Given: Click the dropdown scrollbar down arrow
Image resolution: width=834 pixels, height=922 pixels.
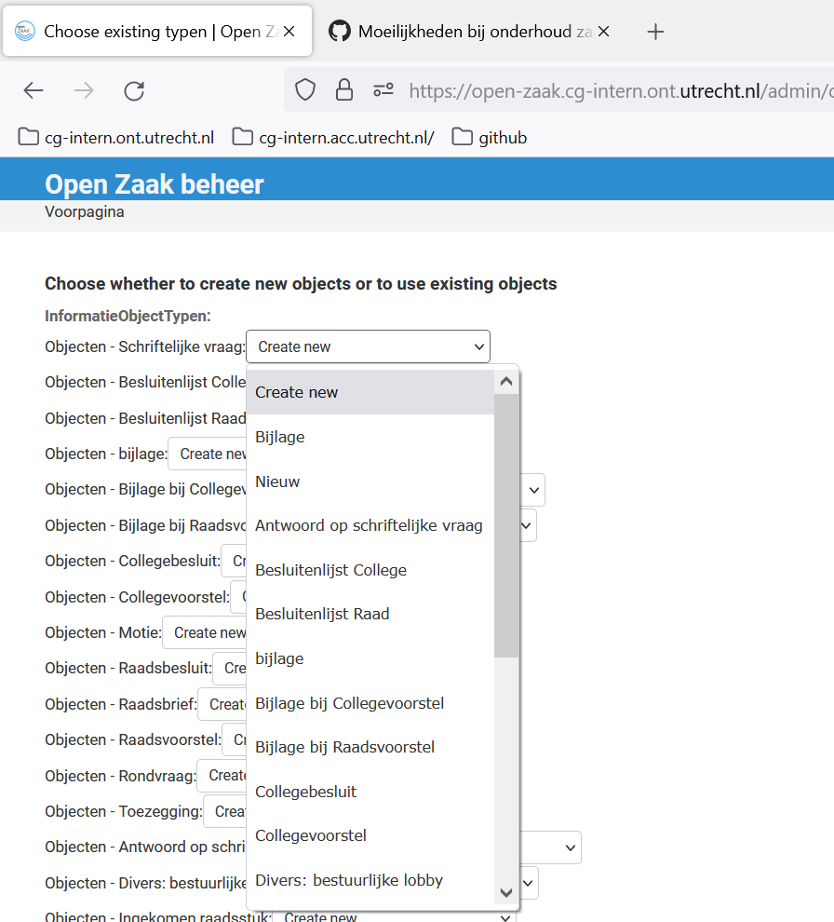Looking at the screenshot, I should click(505, 892).
